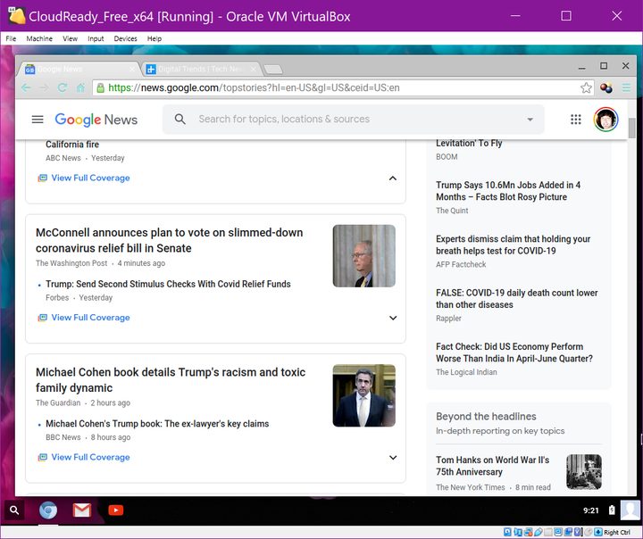This screenshot has width=643, height=539.
Task: Click VirtualBox host key arrow icon
Action: point(598,532)
